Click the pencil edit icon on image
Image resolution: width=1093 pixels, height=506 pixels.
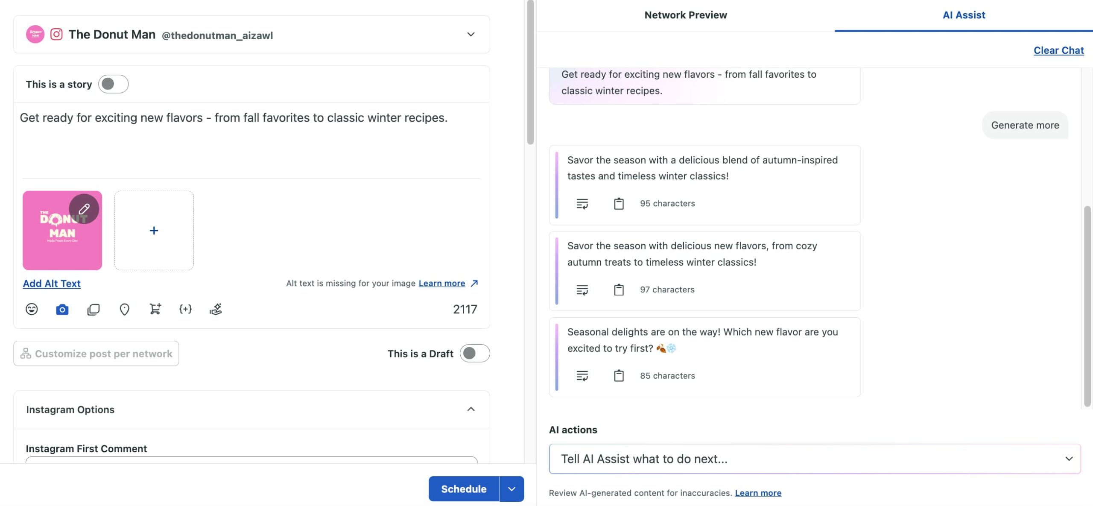84,209
